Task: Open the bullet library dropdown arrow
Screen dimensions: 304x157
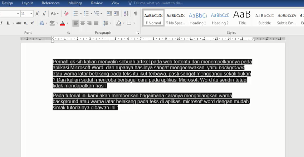Action: click(x=81, y=14)
